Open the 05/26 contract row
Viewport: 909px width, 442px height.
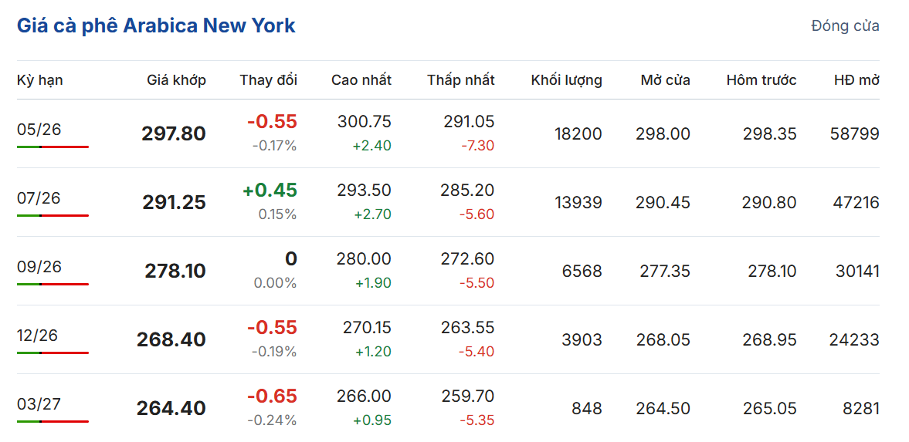[39, 130]
